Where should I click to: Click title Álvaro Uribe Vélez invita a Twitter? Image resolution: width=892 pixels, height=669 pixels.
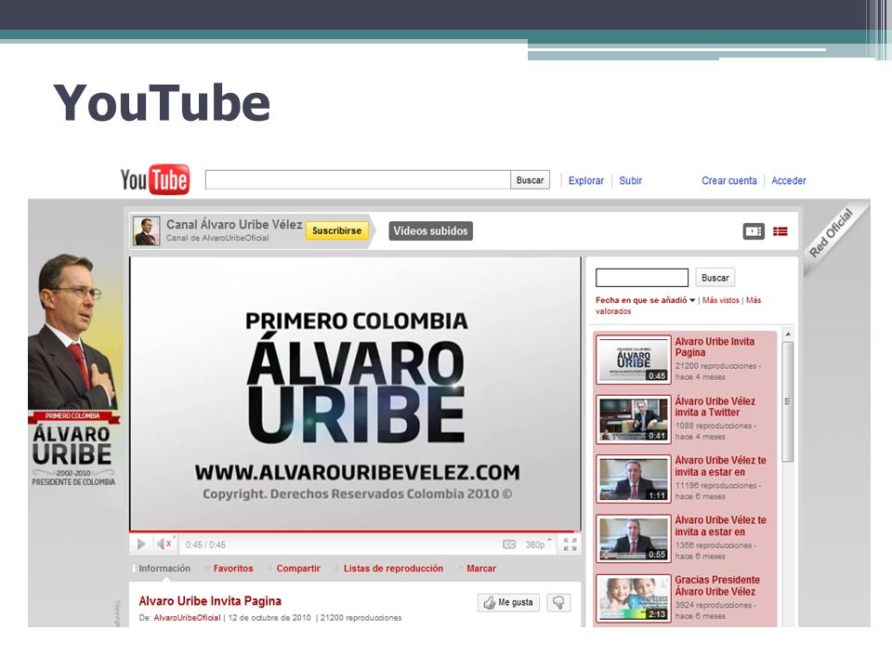[715, 407]
